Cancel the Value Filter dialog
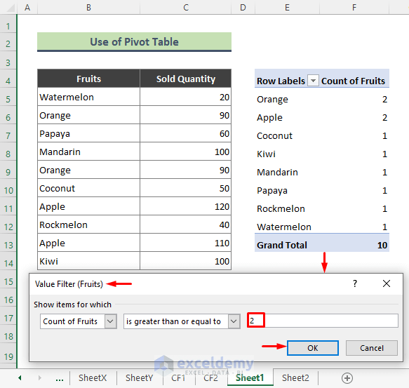409x388 pixels. click(x=371, y=348)
